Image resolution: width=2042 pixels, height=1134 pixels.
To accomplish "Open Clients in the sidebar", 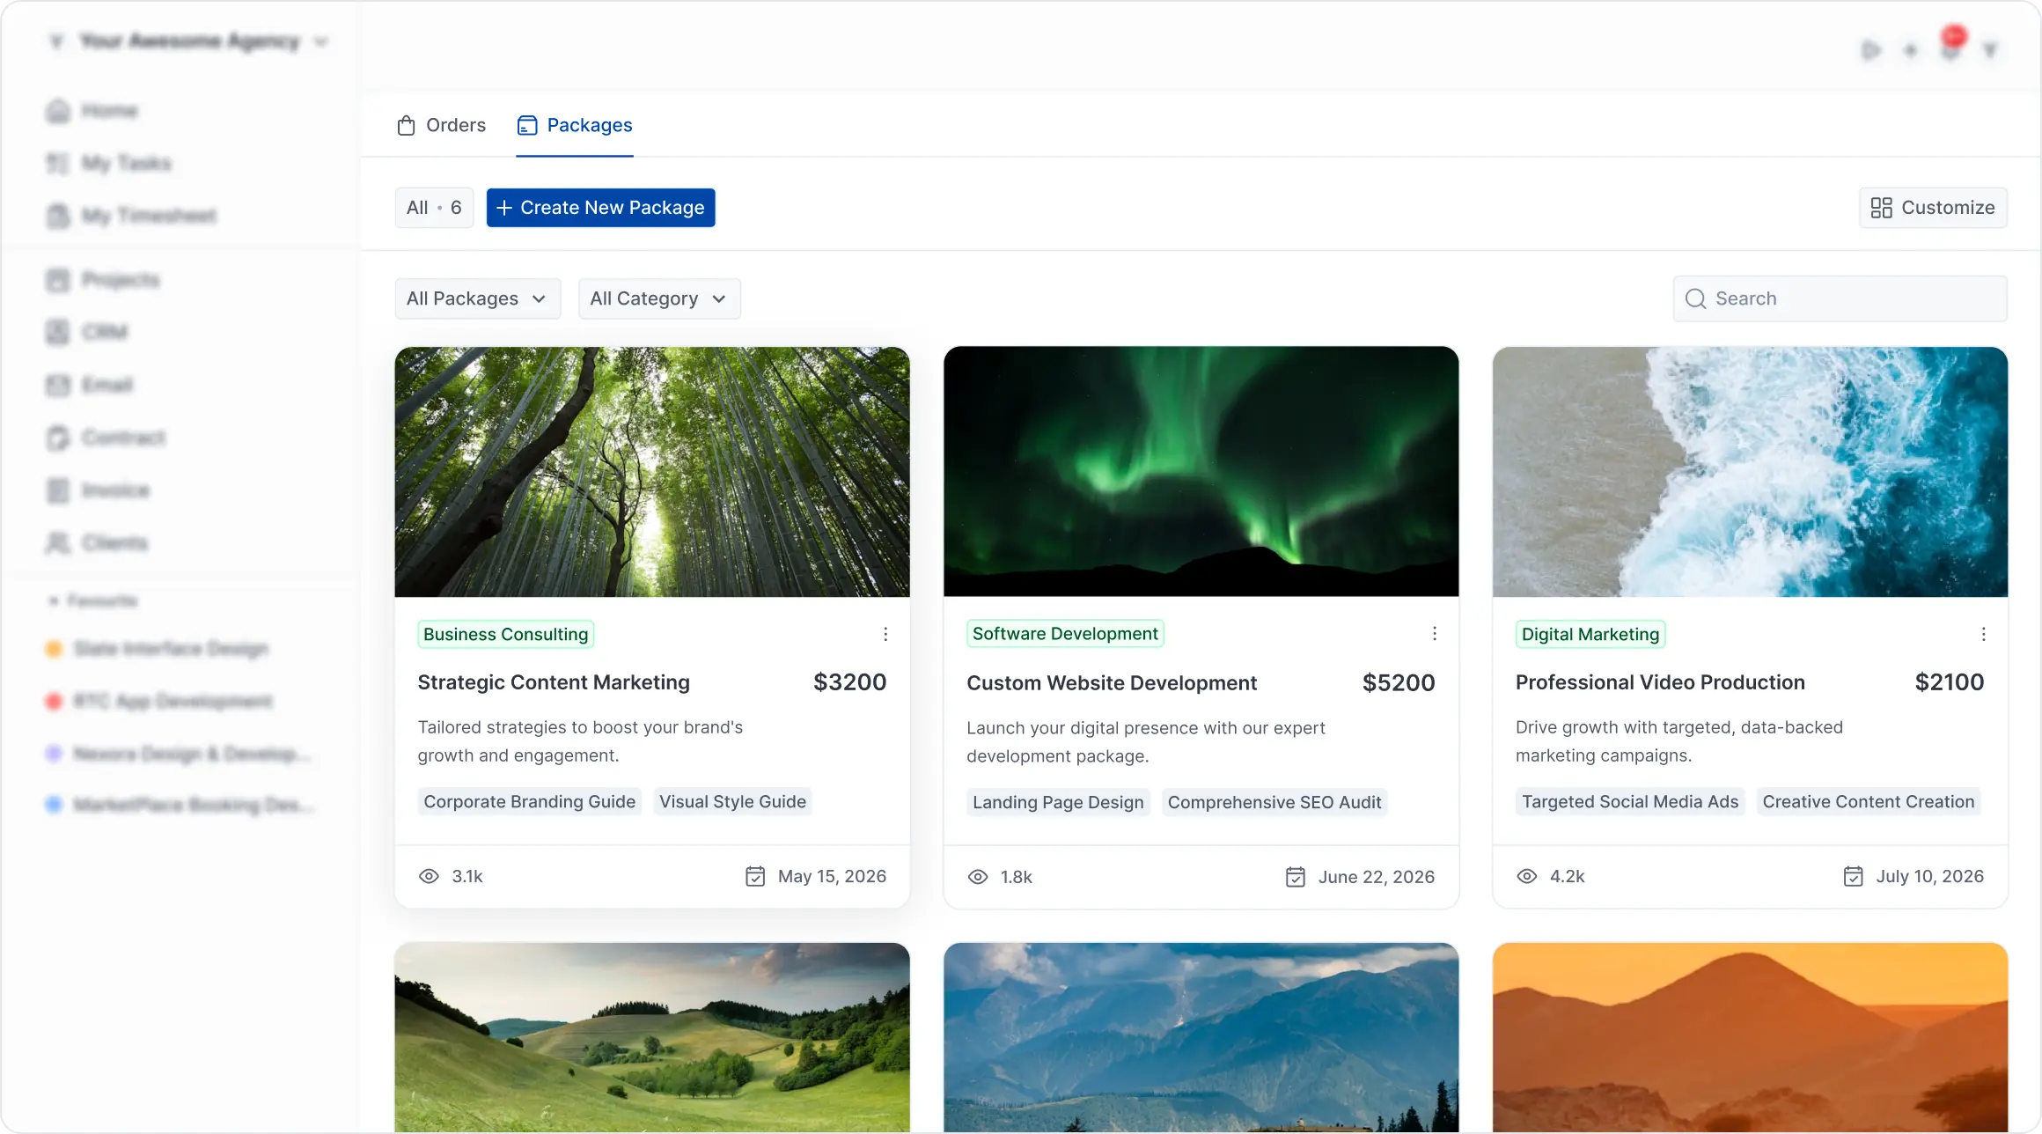I will click(97, 543).
